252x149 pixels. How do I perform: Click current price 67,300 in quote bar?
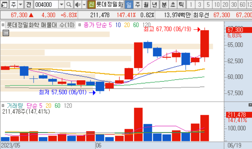click(19, 15)
